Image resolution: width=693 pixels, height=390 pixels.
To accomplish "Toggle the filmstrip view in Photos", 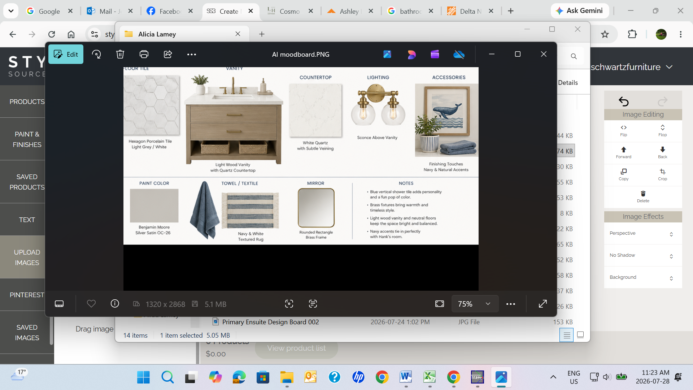I will [x=59, y=304].
